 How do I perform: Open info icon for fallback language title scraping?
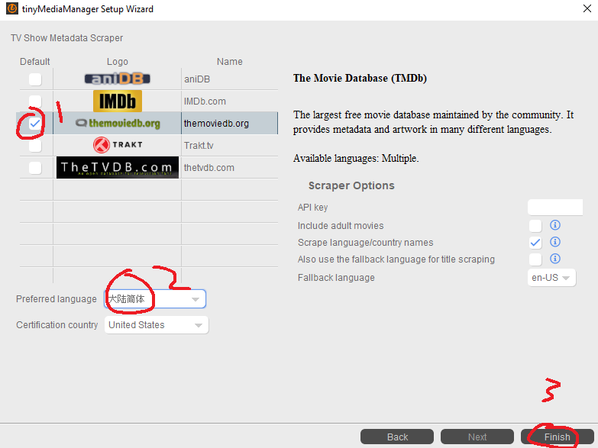(555, 259)
